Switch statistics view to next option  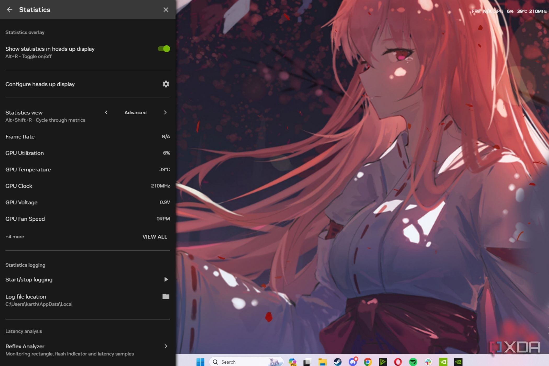pyautogui.click(x=165, y=112)
